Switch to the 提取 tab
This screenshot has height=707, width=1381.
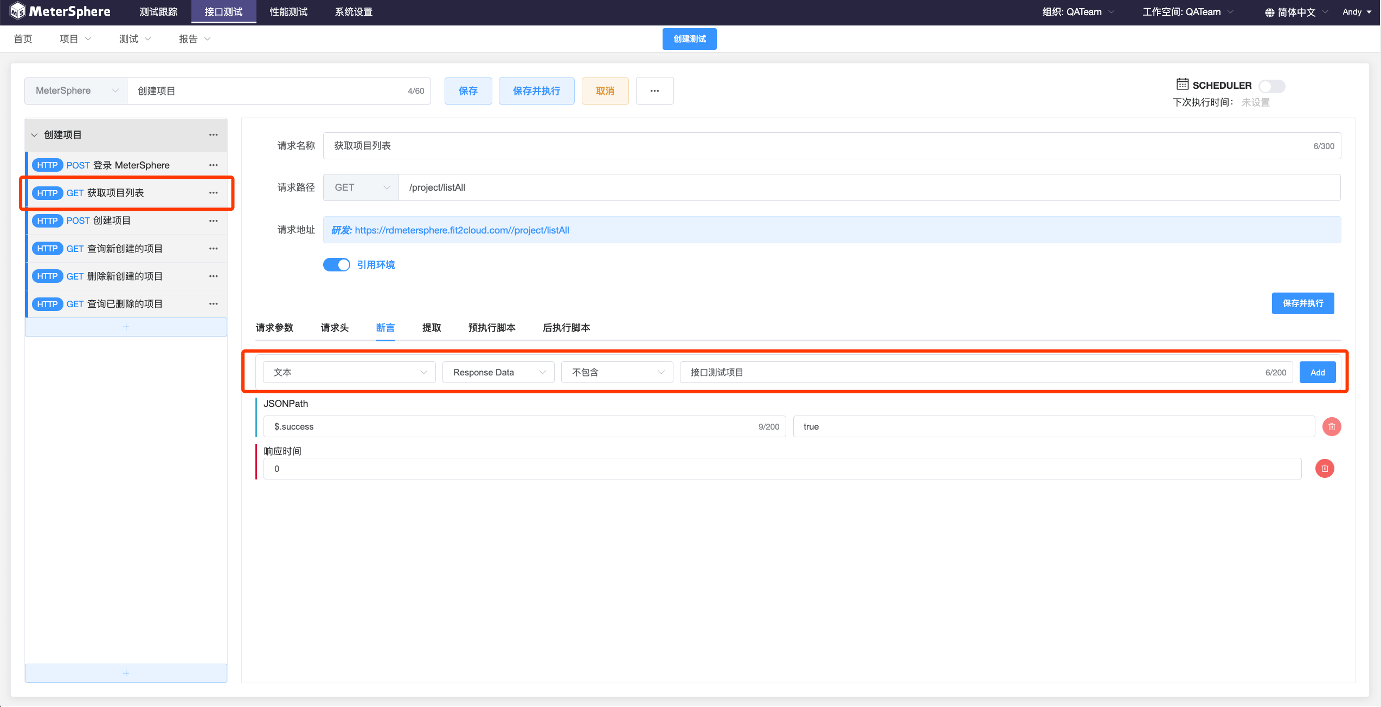(431, 328)
